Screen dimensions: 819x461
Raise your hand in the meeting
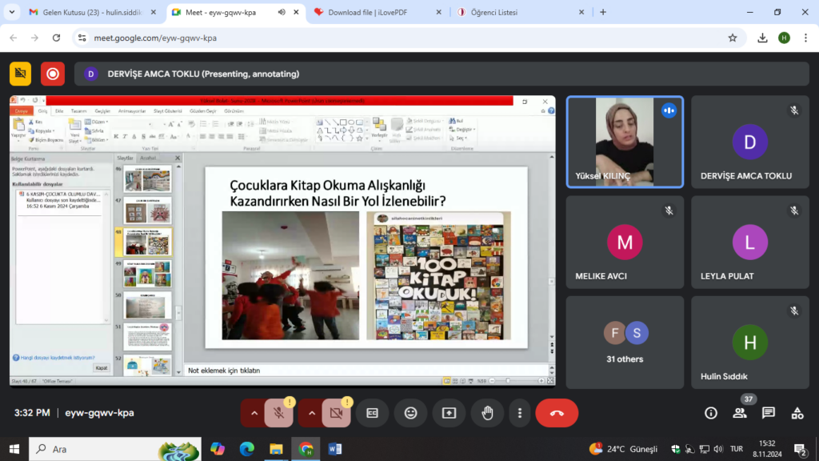coord(487,413)
